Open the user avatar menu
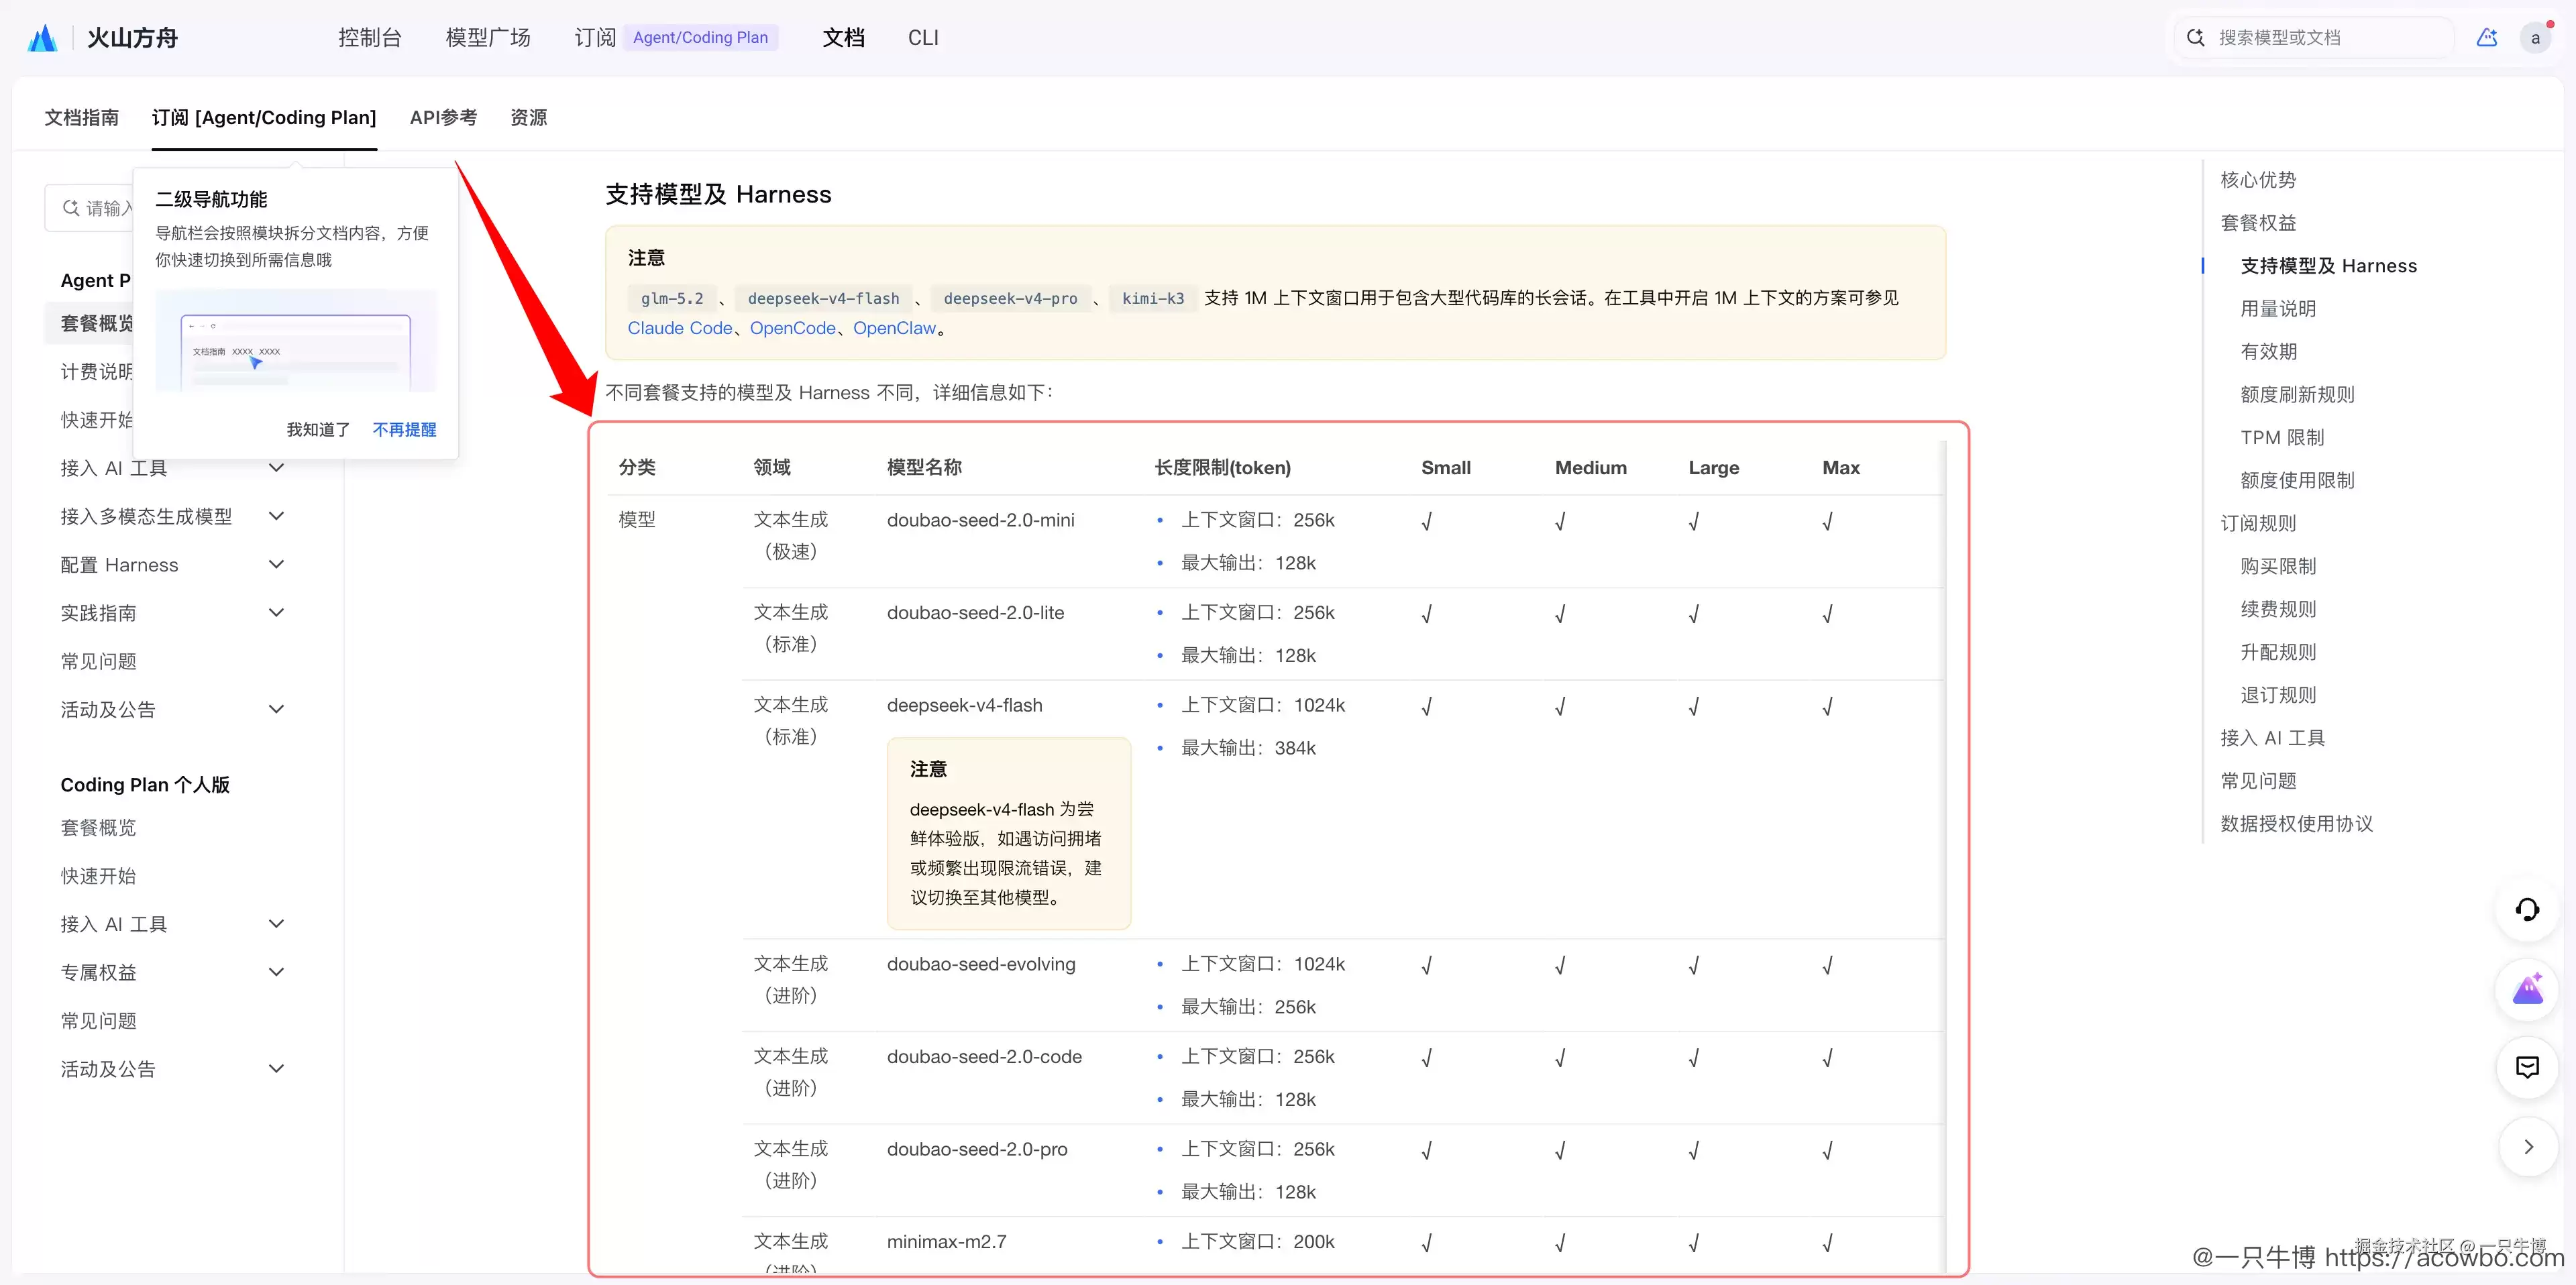Image resolution: width=2576 pixels, height=1285 pixels. (x=2535, y=38)
